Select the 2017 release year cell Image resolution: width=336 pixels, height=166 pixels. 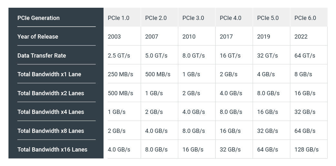pyautogui.click(x=226, y=37)
